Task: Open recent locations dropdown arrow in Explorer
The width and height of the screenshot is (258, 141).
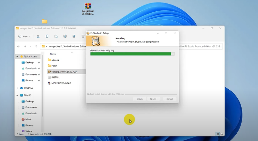Action: coord(31,46)
